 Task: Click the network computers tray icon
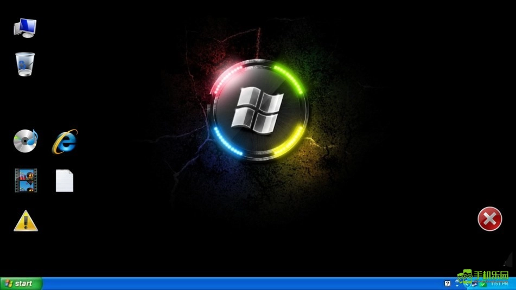point(474,284)
